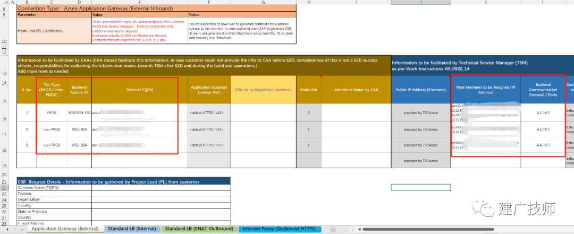Click Pool Members to be Assigned heading
Screen dimensions: 574x234
click(x=486, y=90)
